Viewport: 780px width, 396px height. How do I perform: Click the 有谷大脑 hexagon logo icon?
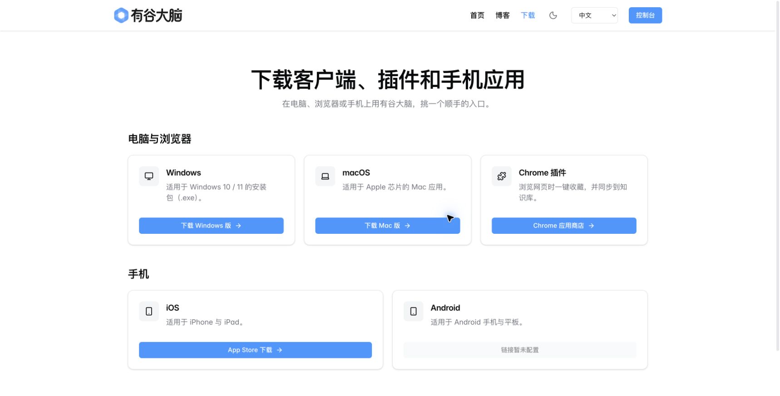(x=121, y=15)
